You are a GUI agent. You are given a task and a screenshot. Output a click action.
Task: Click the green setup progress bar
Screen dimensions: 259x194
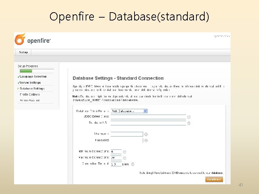[x=26, y=71]
